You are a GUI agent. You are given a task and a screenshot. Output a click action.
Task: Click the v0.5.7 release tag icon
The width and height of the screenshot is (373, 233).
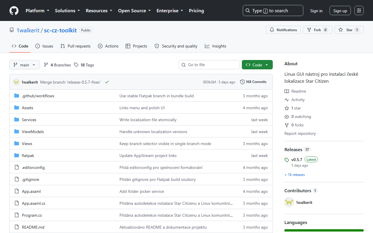coord(287,160)
